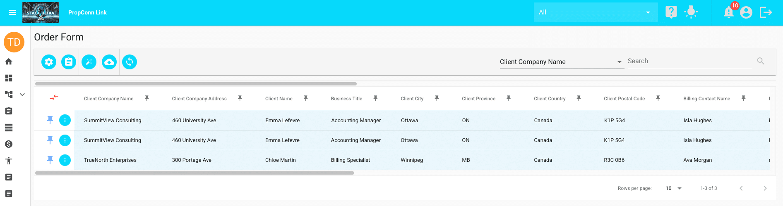This screenshot has height=206, width=783.
Task: Open the help question mark icon
Action: coord(671,12)
